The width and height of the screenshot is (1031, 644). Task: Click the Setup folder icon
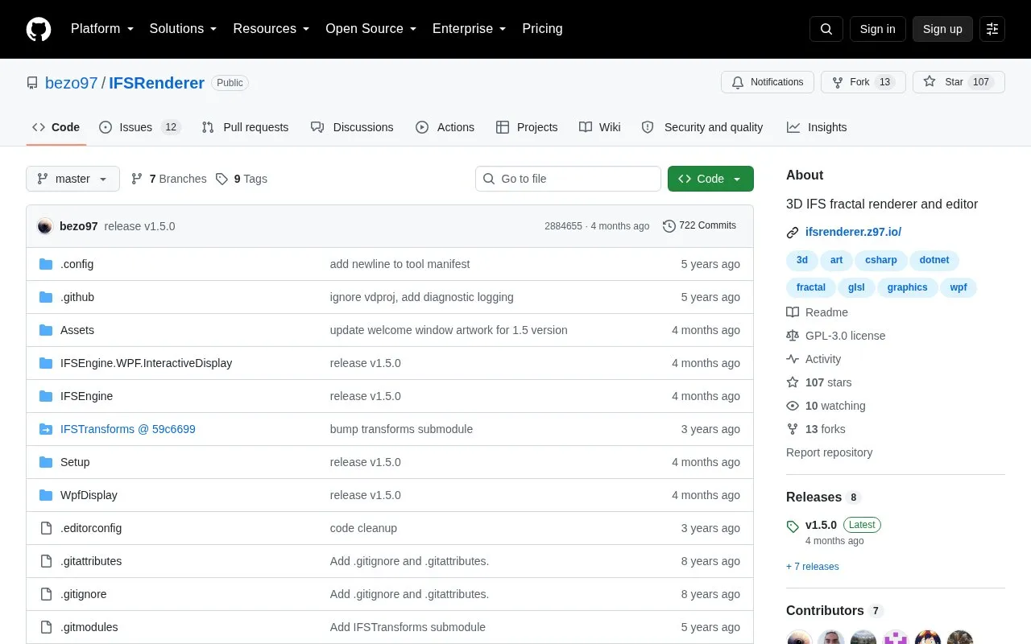pos(46,462)
